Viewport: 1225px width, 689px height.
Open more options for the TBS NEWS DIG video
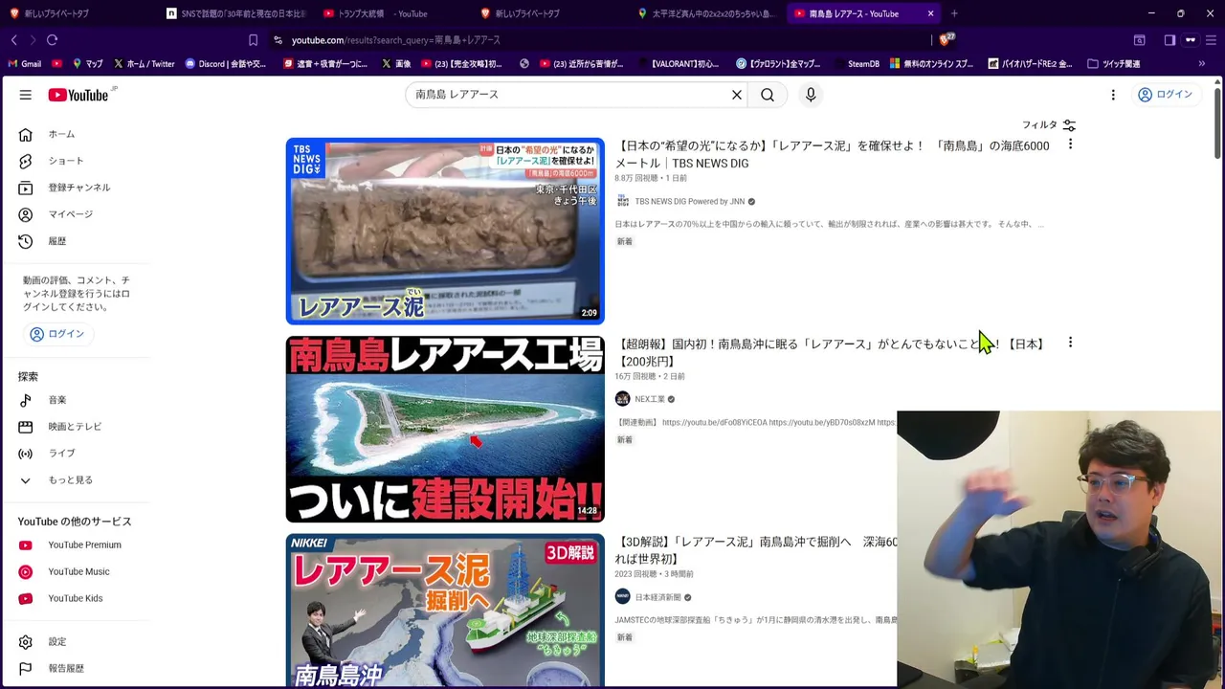tap(1070, 144)
